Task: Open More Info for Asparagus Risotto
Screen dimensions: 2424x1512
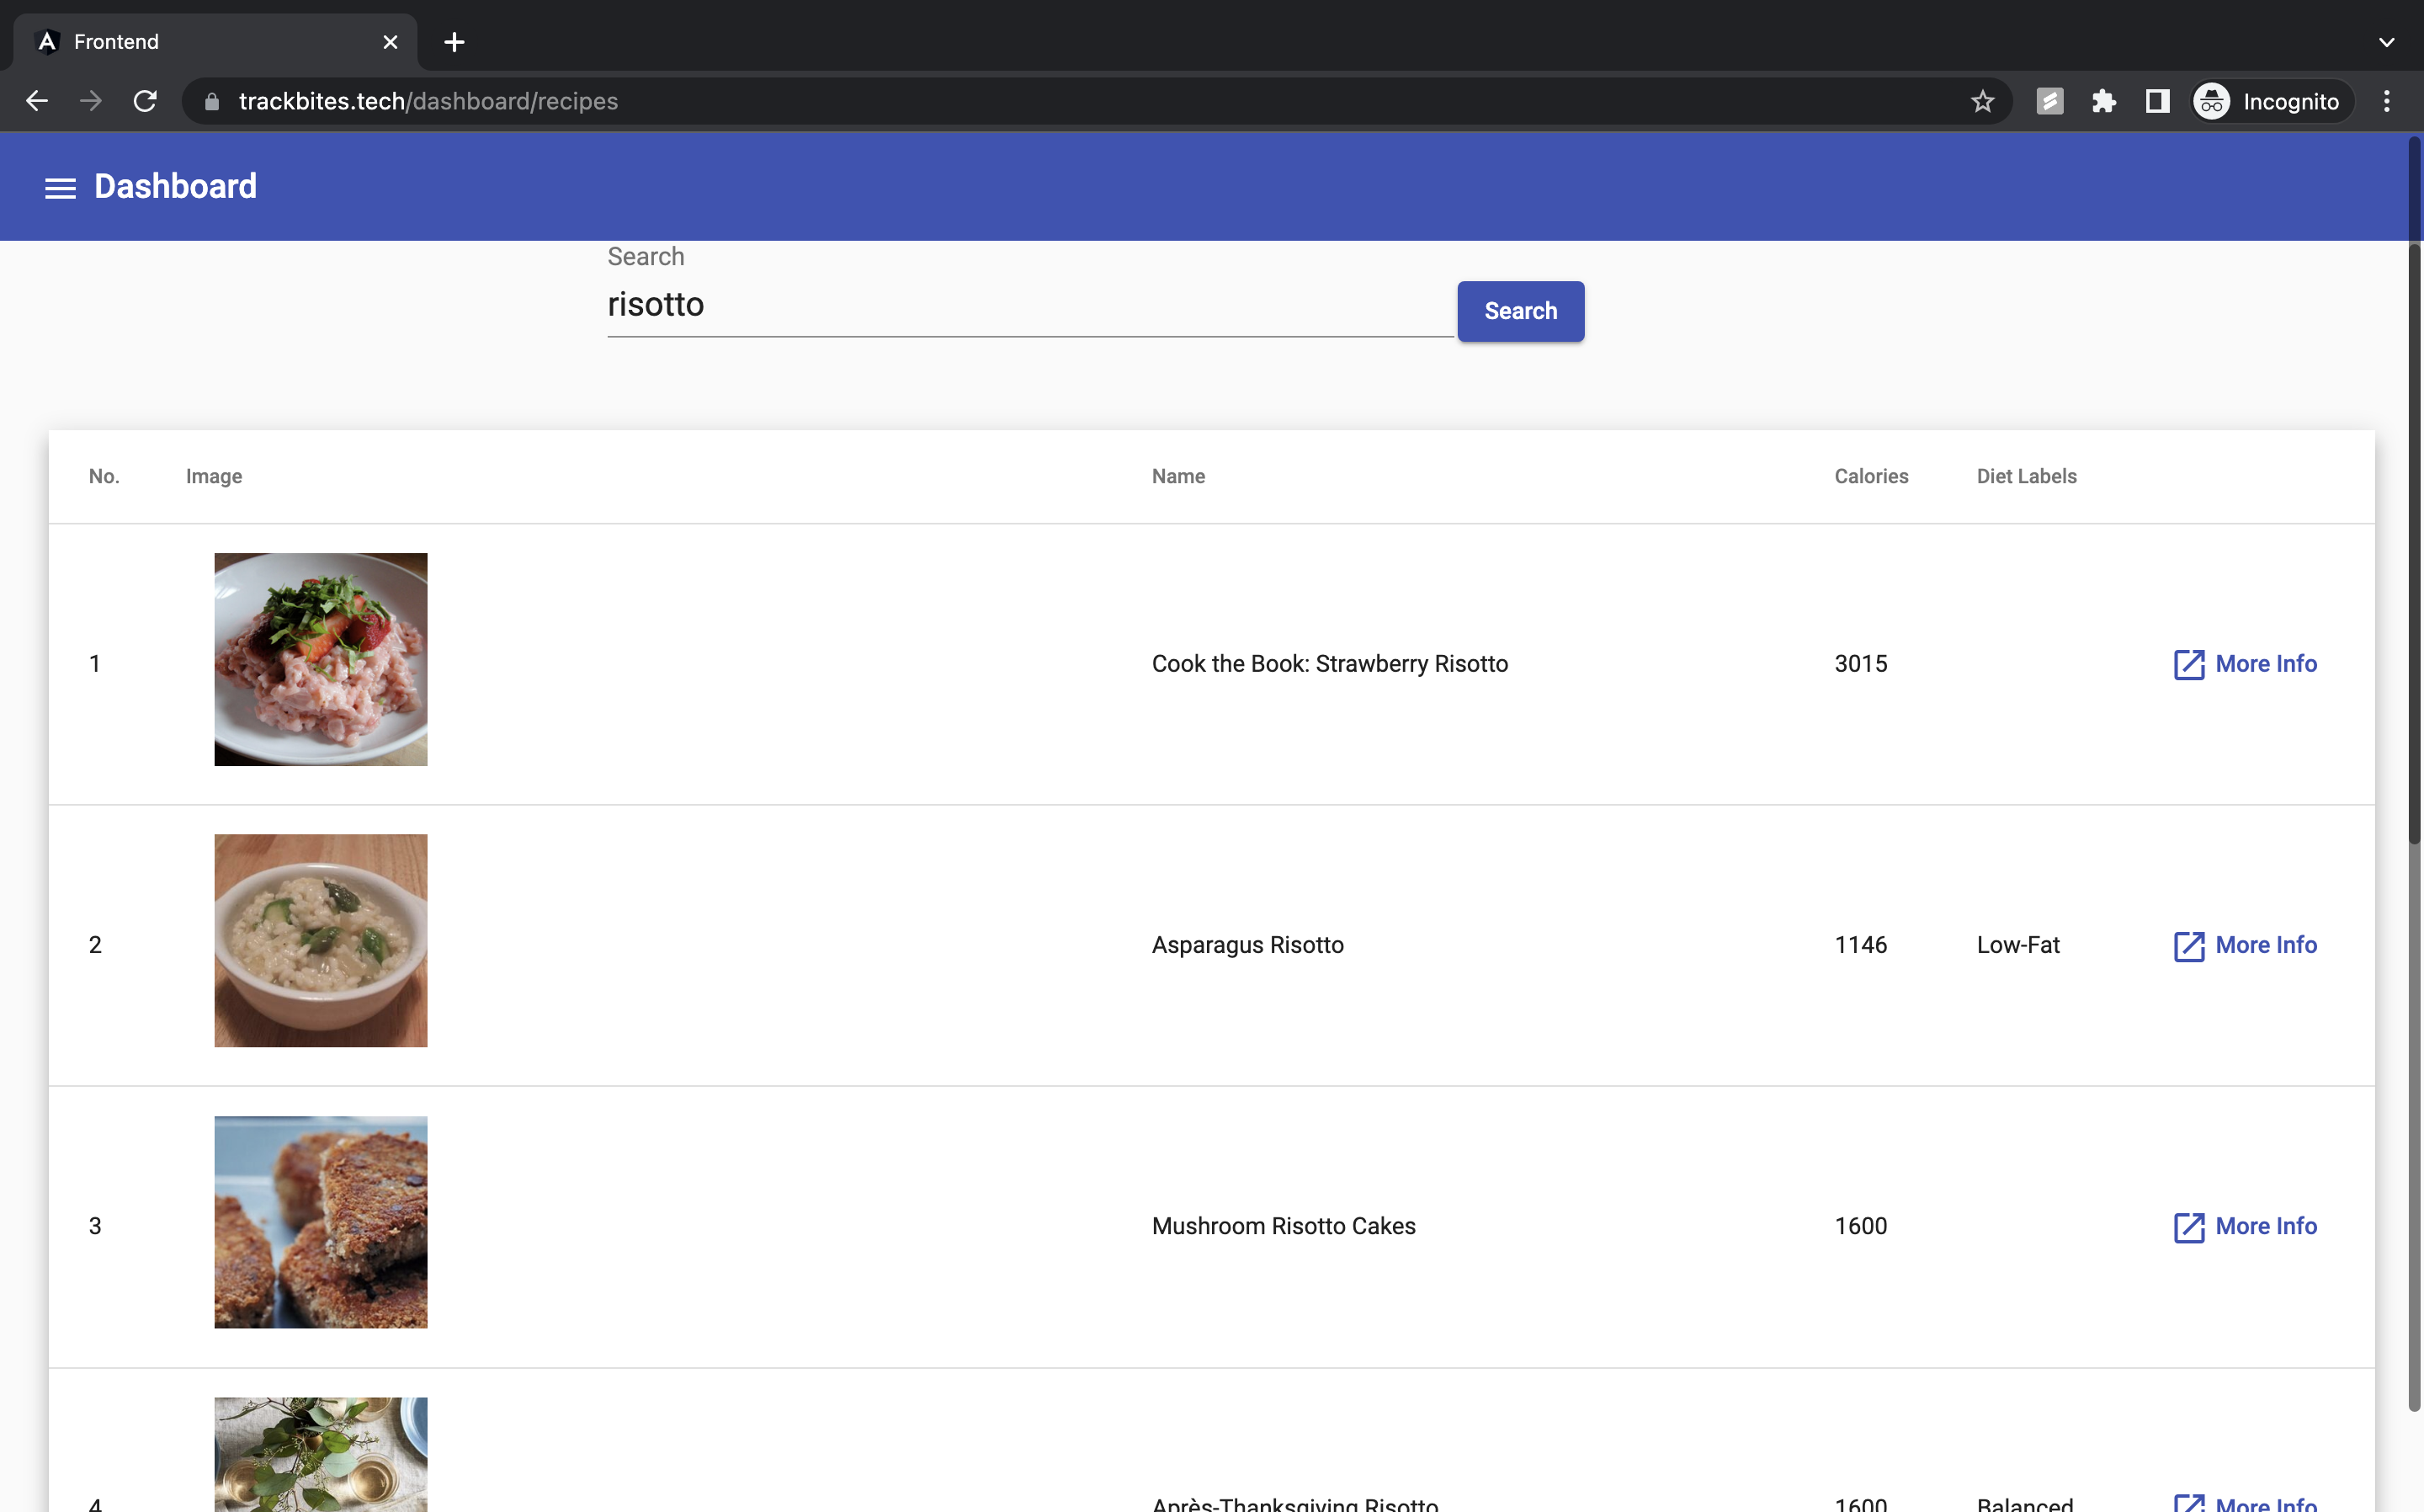Action: pyautogui.click(x=2245, y=945)
